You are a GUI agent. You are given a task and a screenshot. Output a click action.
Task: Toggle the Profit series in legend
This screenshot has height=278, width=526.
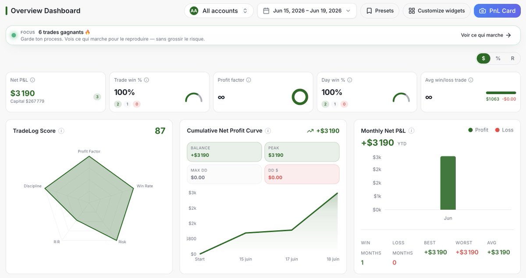pos(478,130)
